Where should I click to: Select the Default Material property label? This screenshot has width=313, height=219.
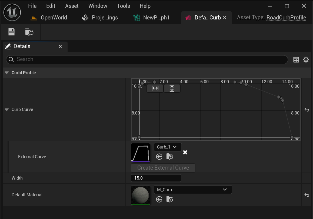tap(27, 195)
